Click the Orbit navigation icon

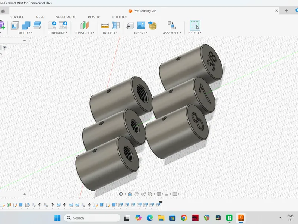(121, 194)
